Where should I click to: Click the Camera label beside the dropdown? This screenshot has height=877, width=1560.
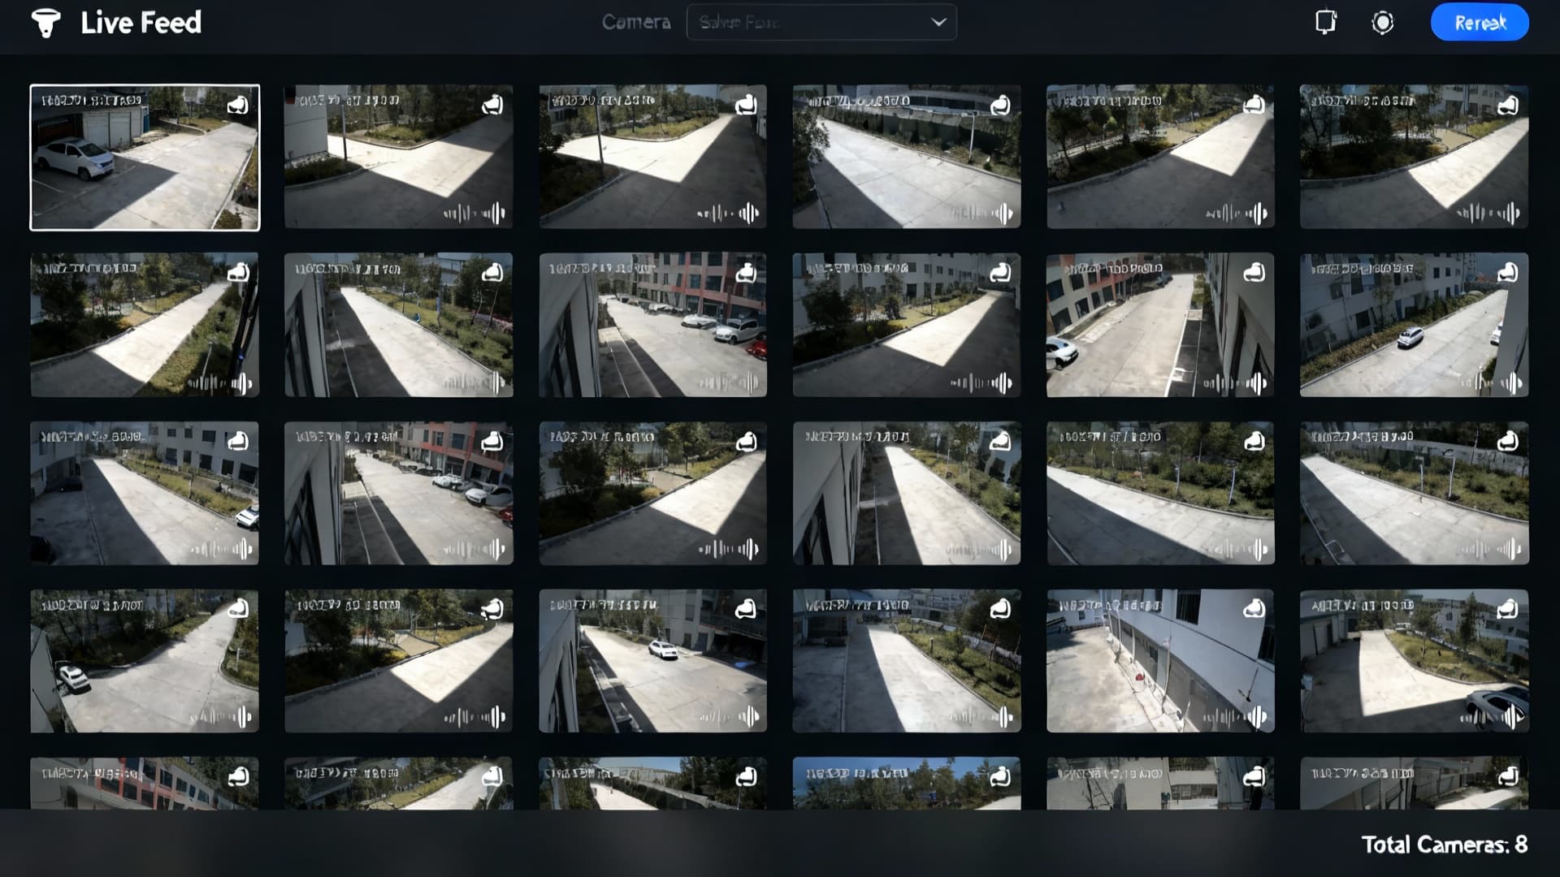pyautogui.click(x=636, y=23)
